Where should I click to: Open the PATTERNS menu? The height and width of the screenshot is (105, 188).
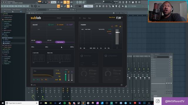tap(11, 6)
